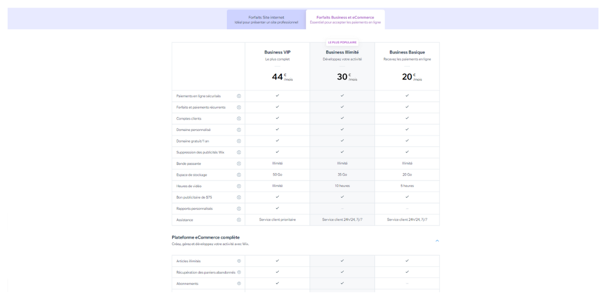Image resolution: width=605 pixels, height=302 pixels.
Task: Collapse the Plateforme eCommerce complète section
Action: tap(437, 241)
